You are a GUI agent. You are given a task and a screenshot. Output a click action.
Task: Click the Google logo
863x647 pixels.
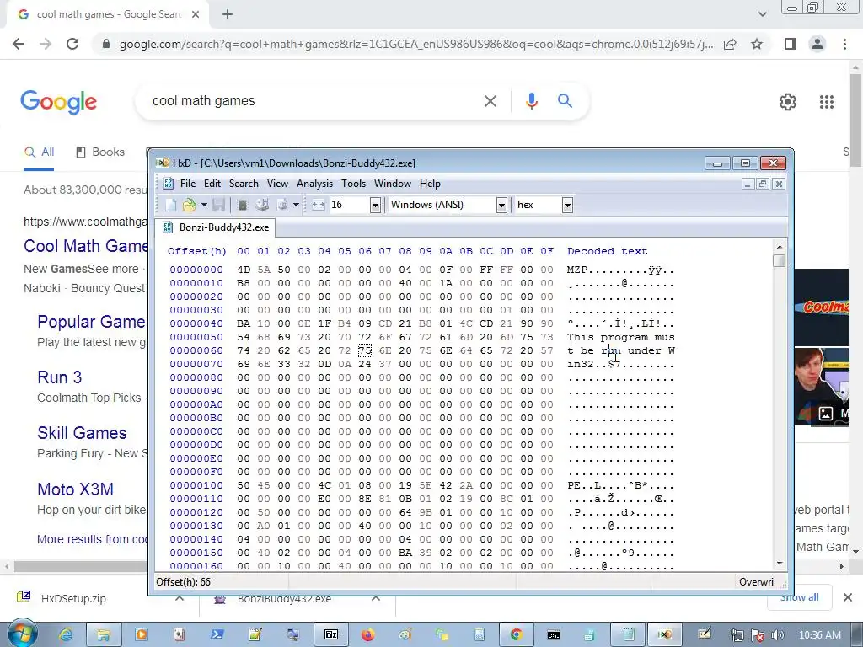pos(59,102)
